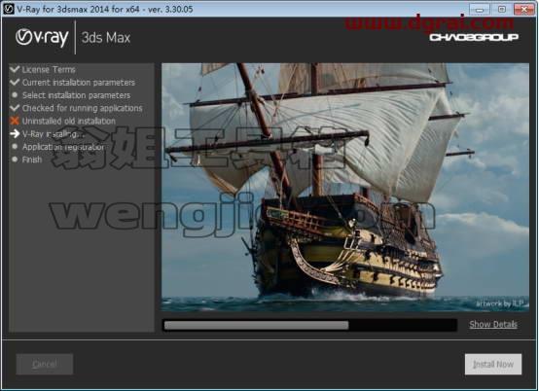This screenshot has height=391, width=539.
Task: Click the 3ds Max header text
Action: point(106,38)
